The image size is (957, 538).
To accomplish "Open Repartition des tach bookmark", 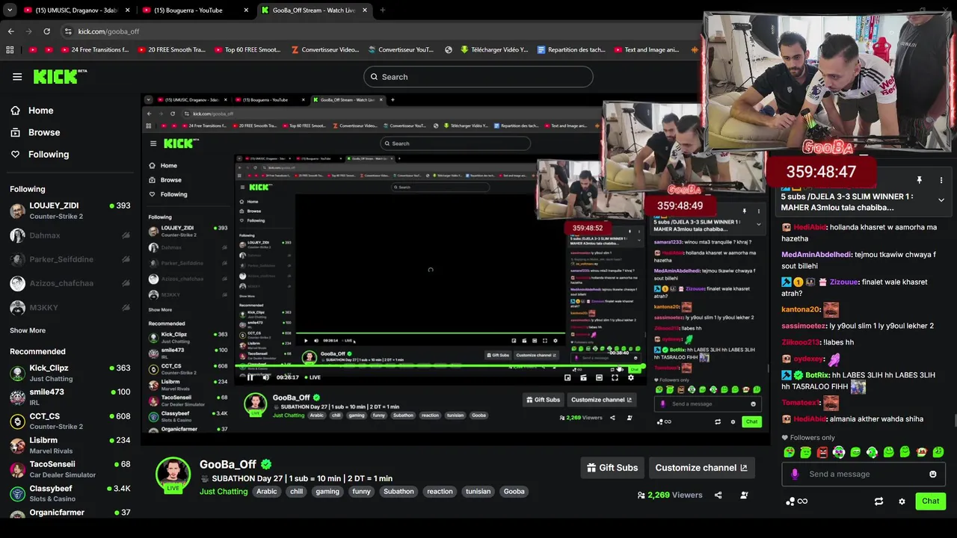I will click(x=571, y=50).
